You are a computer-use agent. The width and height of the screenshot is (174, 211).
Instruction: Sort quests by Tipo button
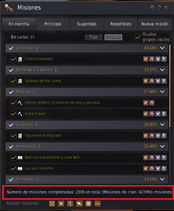[x=94, y=37]
